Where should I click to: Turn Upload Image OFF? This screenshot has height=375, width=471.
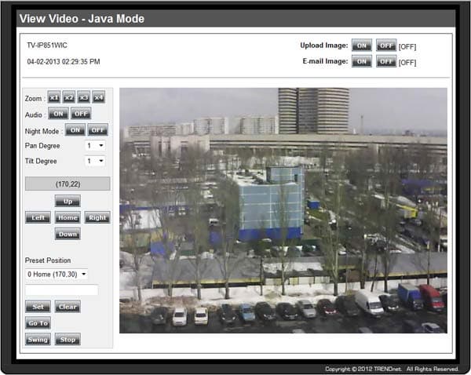coord(386,46)
